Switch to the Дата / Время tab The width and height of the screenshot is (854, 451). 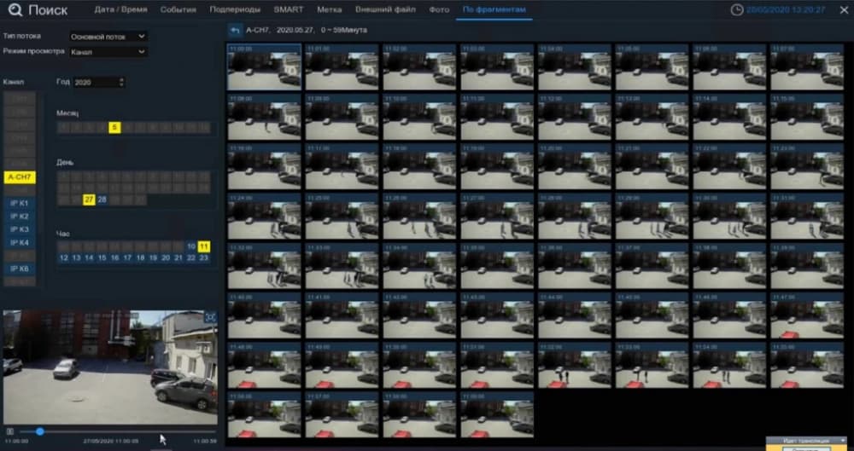(120, 9)
